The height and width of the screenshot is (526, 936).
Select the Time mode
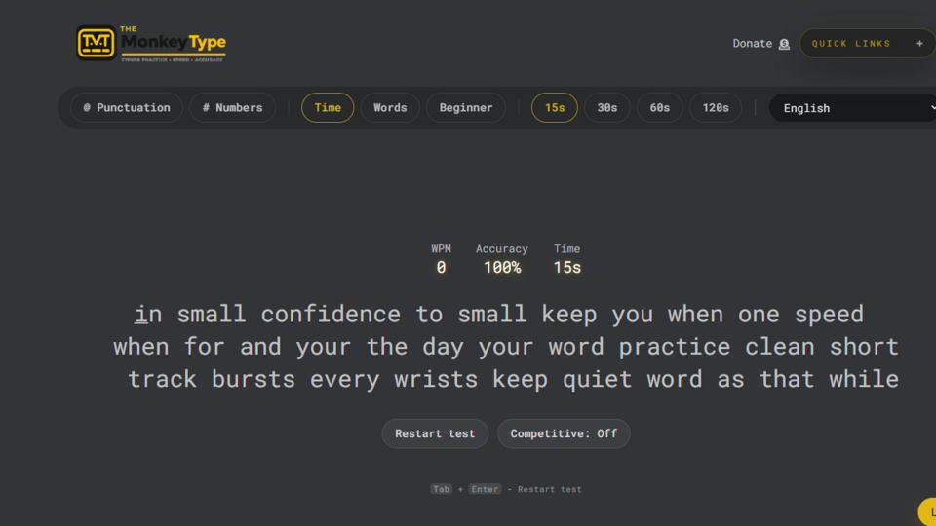click(x=328, y=107)
